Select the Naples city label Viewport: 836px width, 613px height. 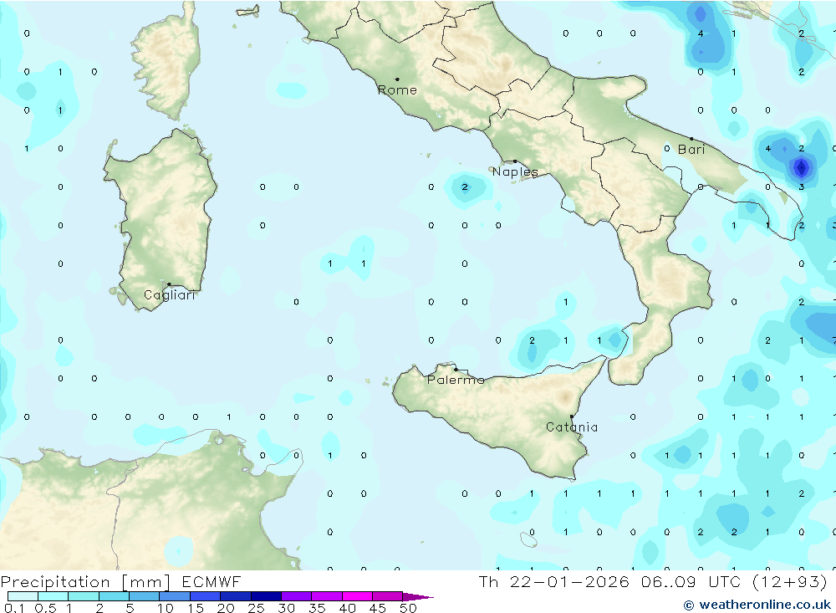[515, 171]
